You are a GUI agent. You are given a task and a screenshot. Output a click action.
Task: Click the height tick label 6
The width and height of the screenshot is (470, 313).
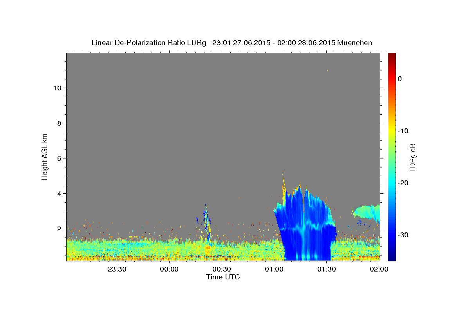pyautogui.click(x=59, y=158)
